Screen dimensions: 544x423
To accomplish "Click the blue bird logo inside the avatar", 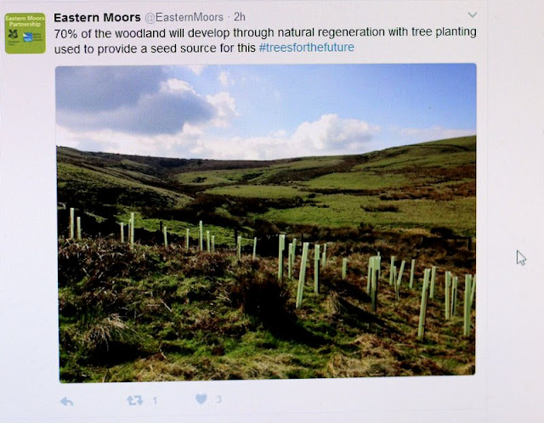I will tap(28, 37).
